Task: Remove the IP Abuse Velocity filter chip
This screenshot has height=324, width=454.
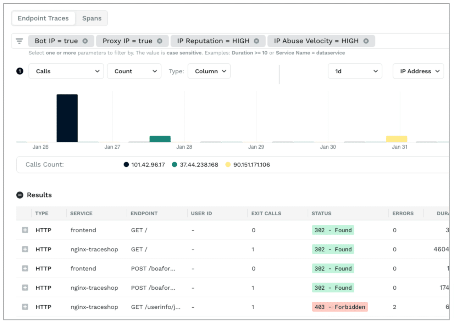Action: pyautogui.click(x=366, y=41)
